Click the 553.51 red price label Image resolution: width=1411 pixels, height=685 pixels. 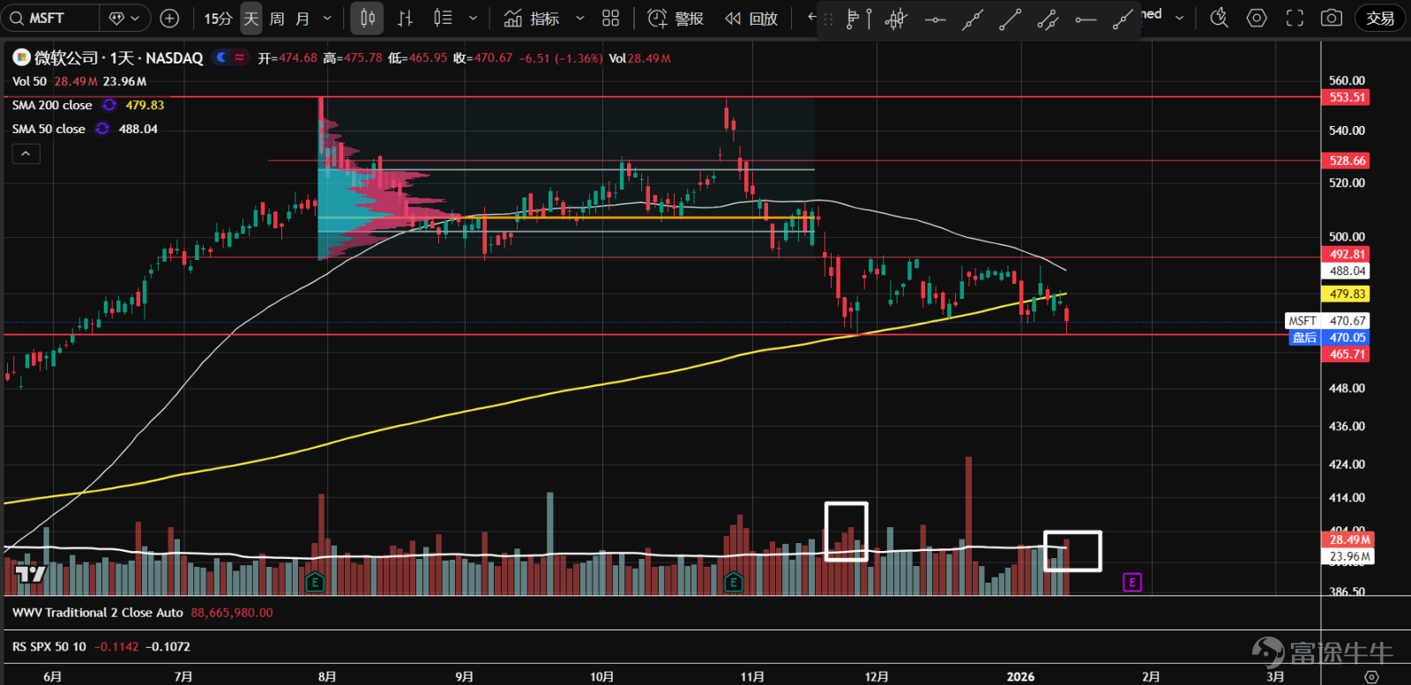coord(1347,98)
